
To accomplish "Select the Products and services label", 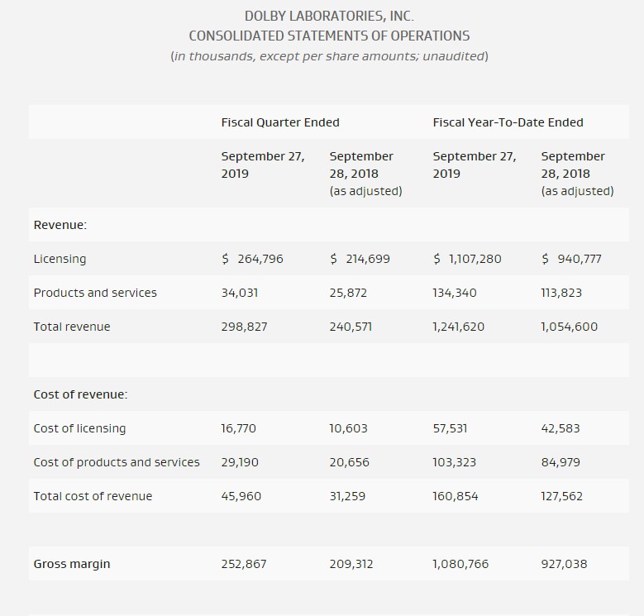I will coord(95,293).
